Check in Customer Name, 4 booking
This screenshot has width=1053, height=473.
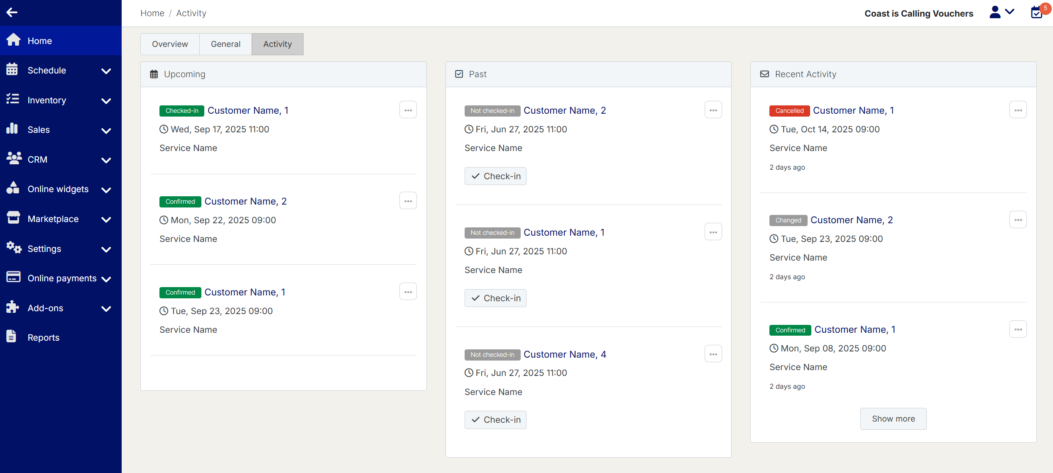point(495,419)
